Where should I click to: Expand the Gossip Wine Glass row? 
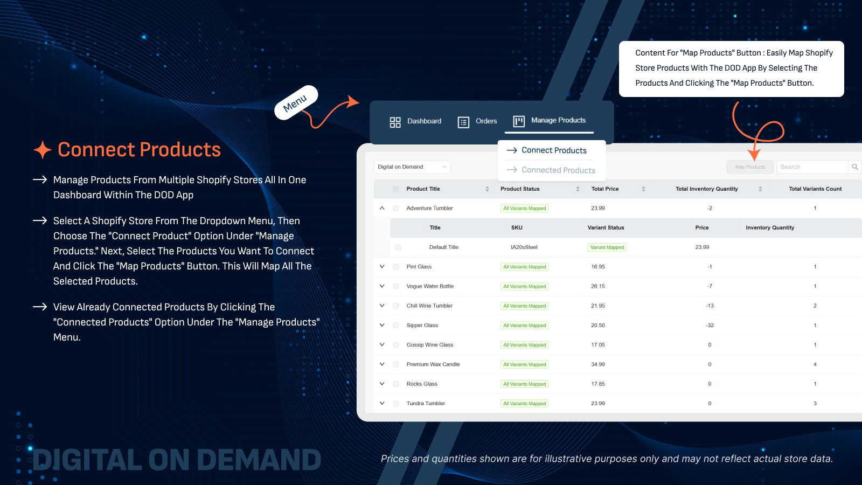[382, 345]
